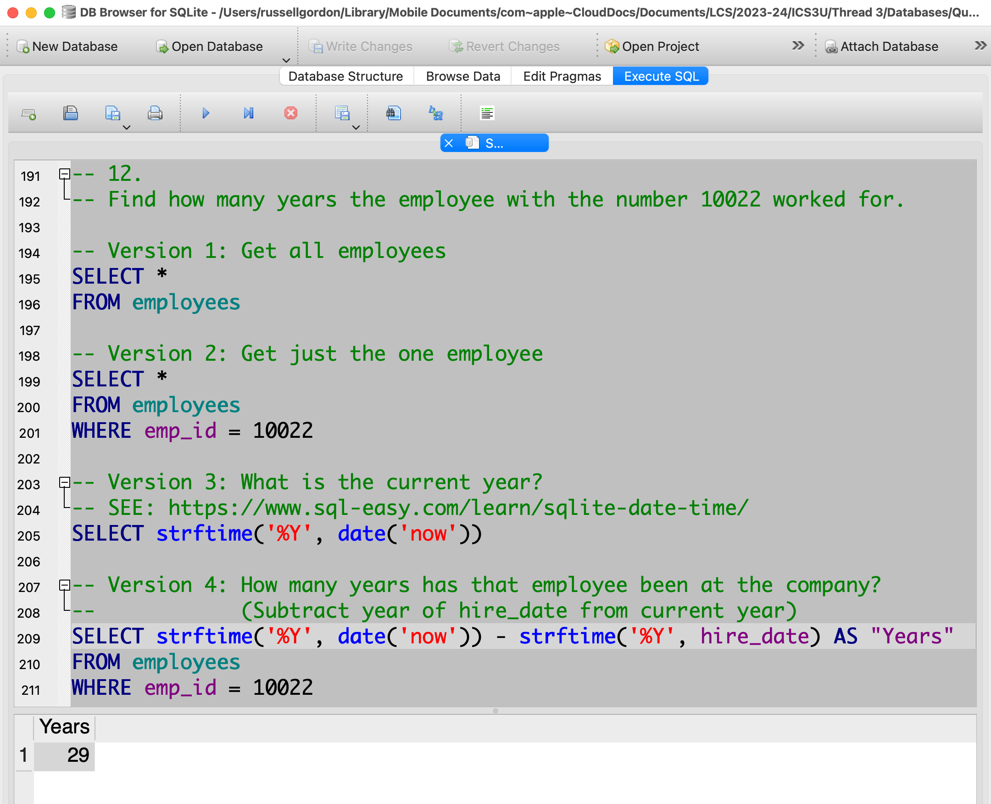Click the Comment/format text block icon
Viewport: 991px width, 804px height.
coord(487,113)
